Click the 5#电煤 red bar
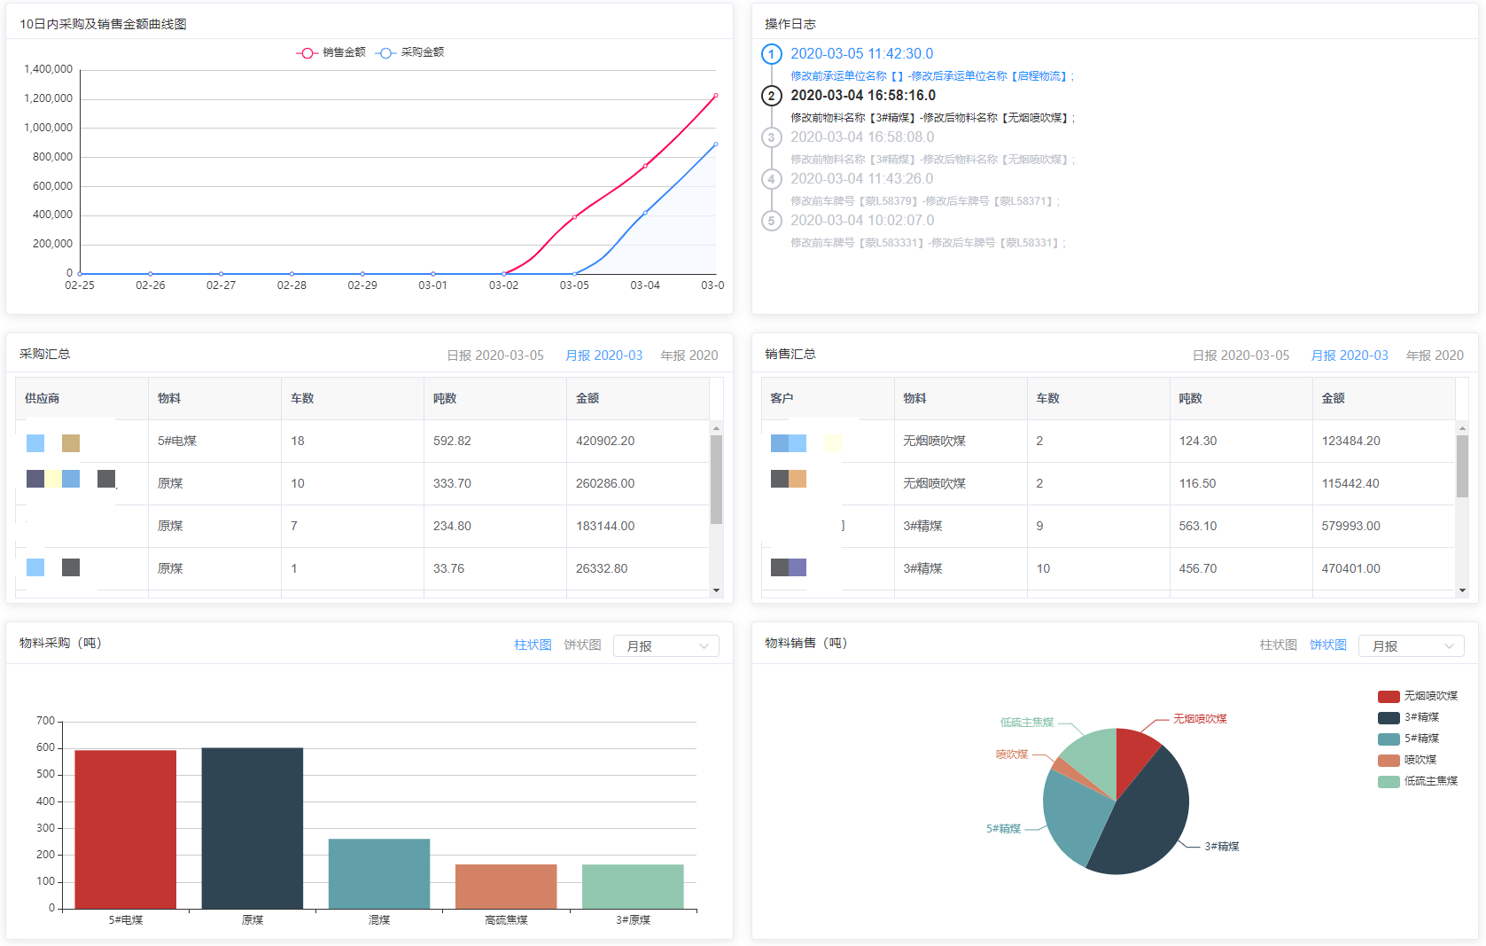This screenshot has height=946, width=1486. (125, 828)
